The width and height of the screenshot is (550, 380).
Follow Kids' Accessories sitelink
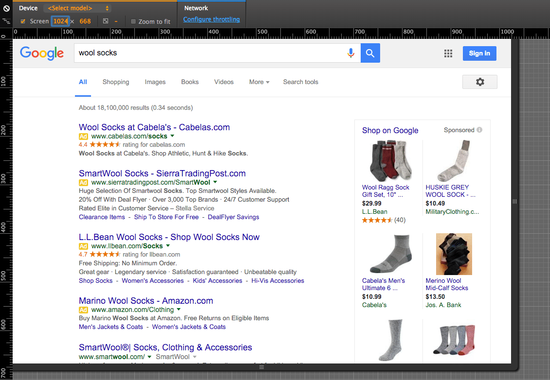coord(218,281)
